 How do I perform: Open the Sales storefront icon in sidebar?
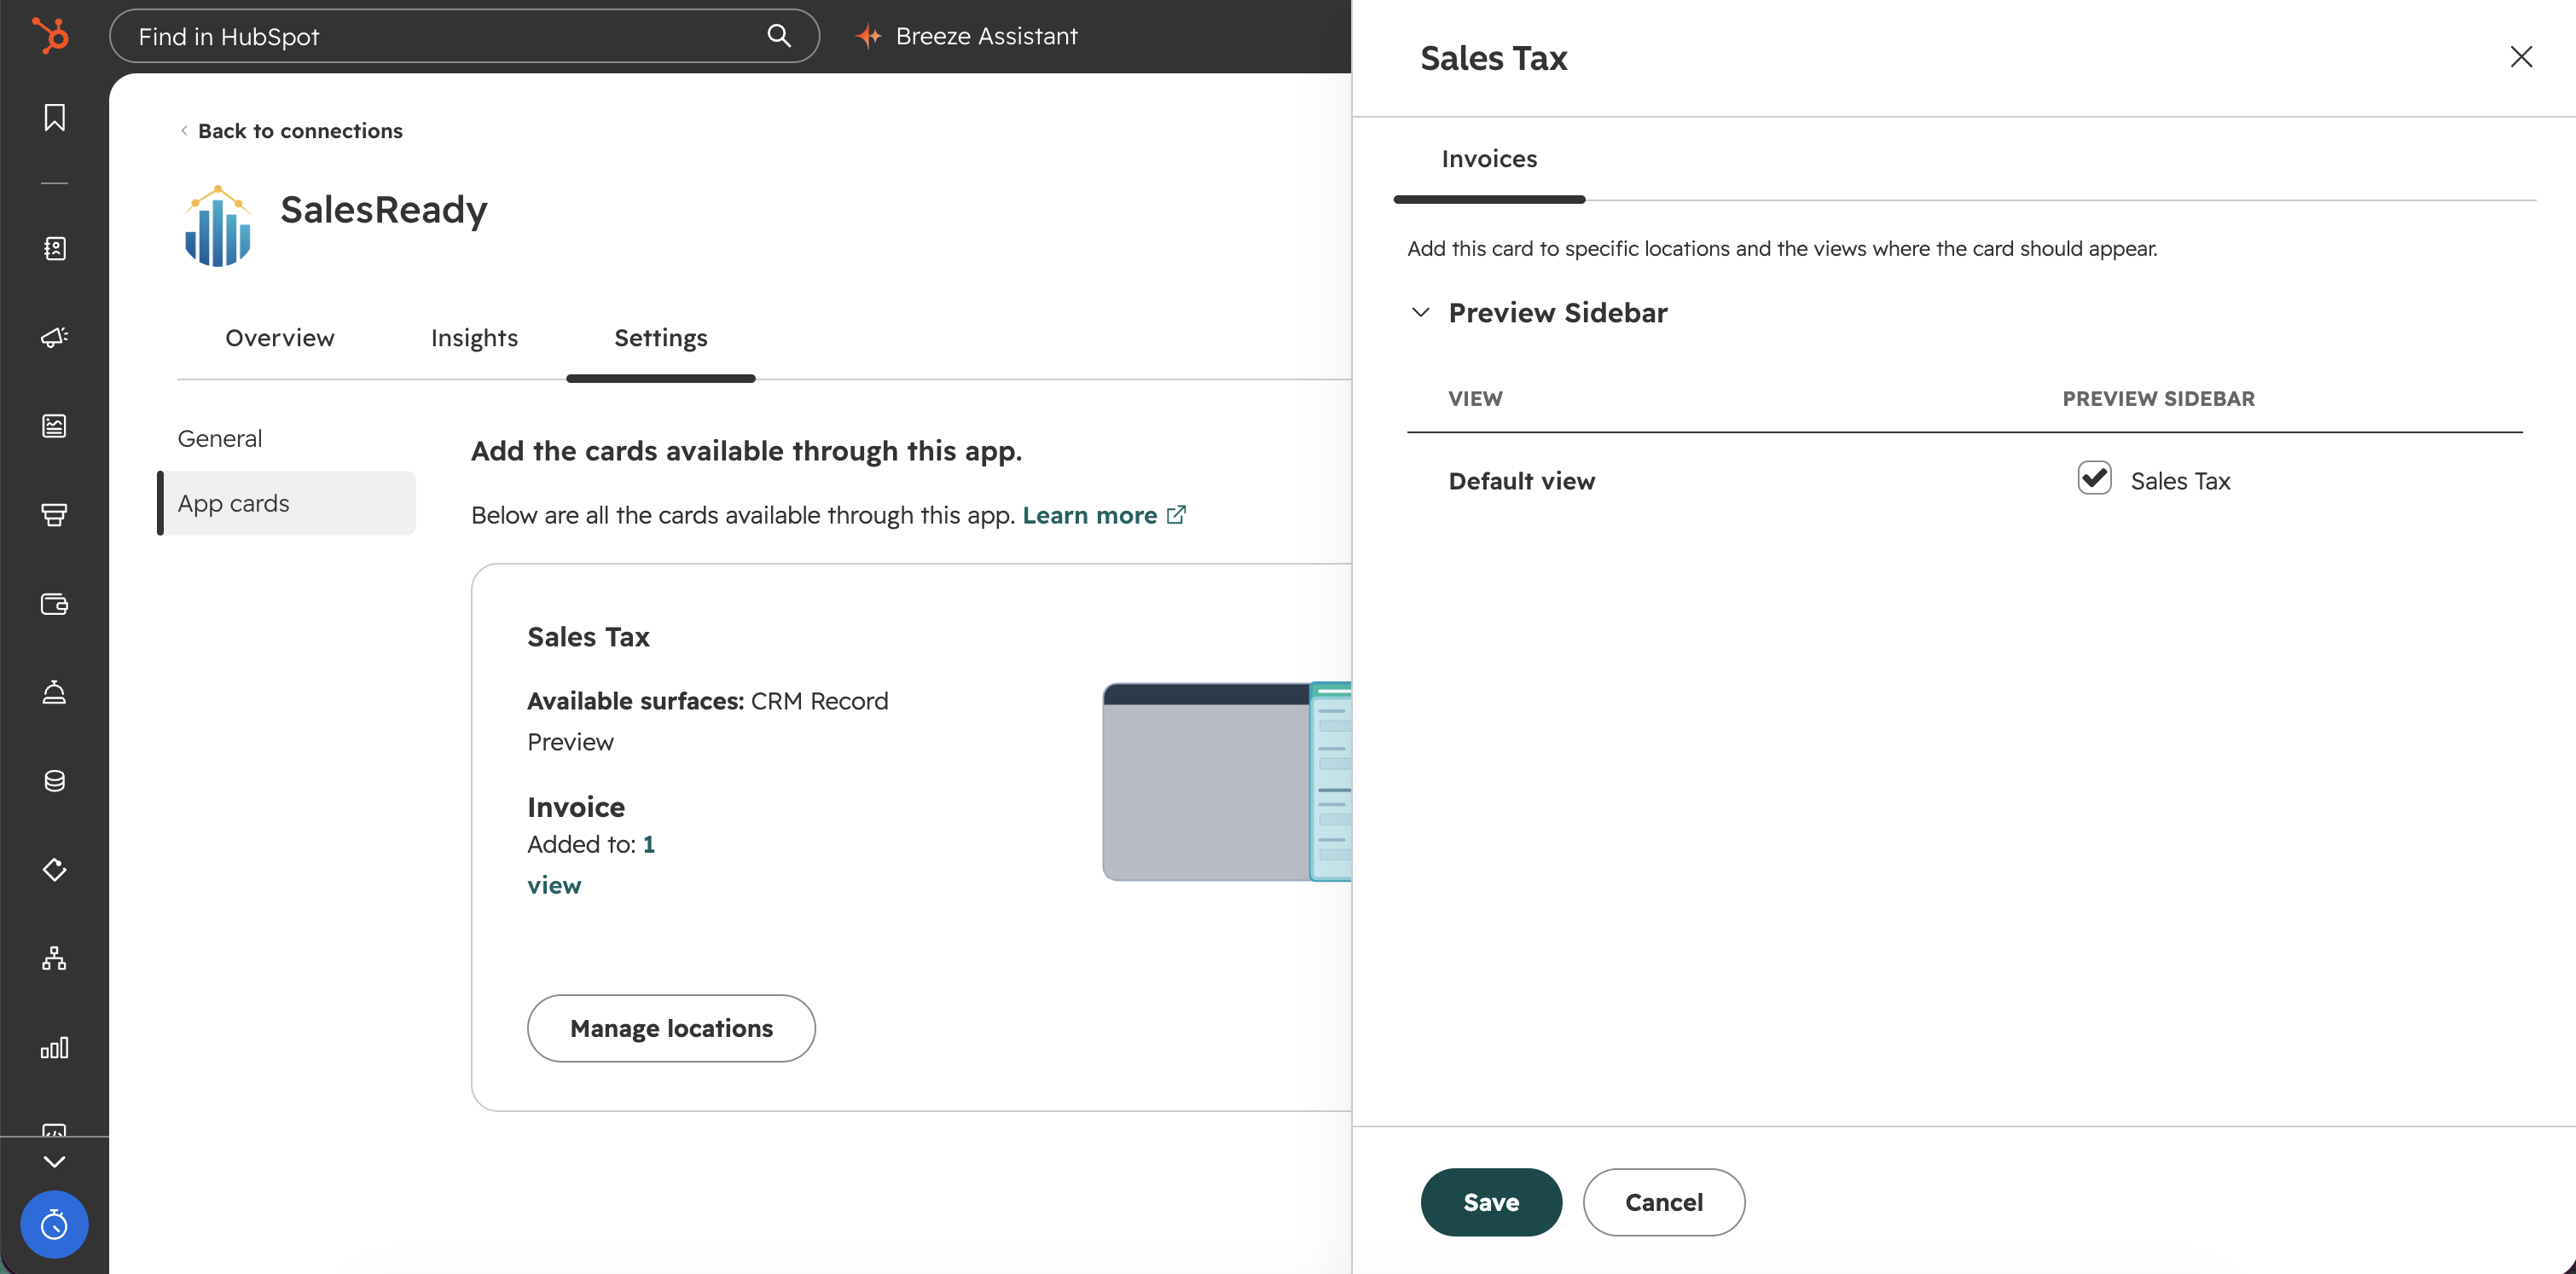[x=54, y=515]
